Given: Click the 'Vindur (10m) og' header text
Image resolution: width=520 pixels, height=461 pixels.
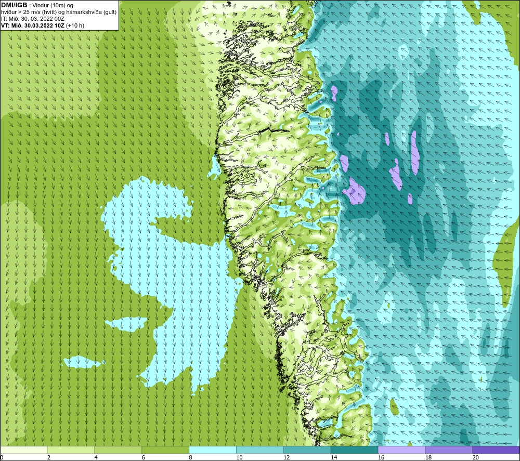Looking at the screenshot, I should (53, 6).
